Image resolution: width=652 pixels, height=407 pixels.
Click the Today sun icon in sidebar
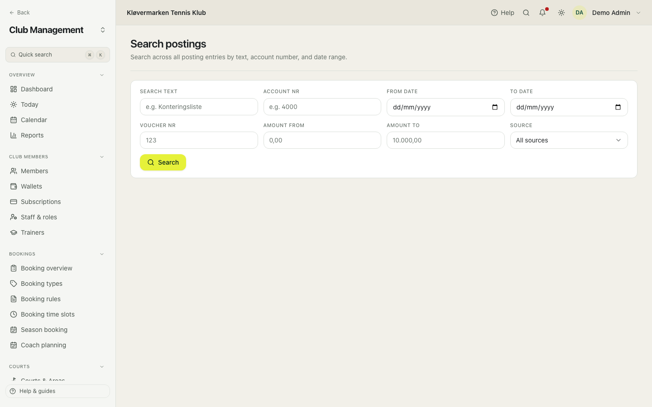coord(14,104)
